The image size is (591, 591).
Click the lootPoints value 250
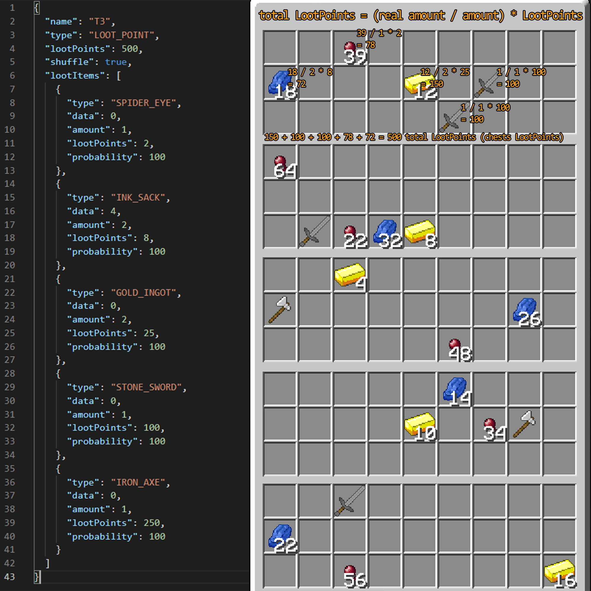point(152,523)
